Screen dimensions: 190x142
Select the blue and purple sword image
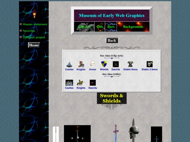point(116,133)
